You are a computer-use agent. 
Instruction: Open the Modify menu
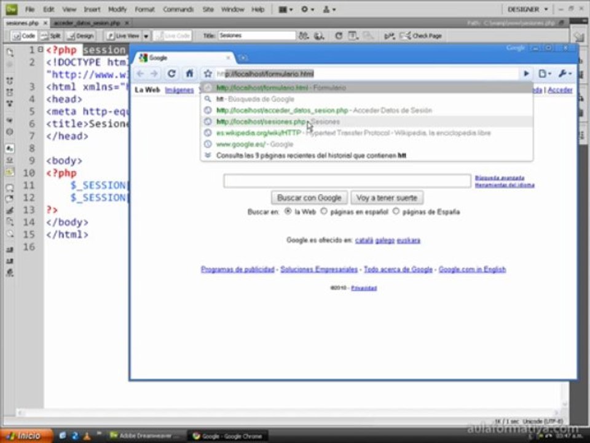117,9
